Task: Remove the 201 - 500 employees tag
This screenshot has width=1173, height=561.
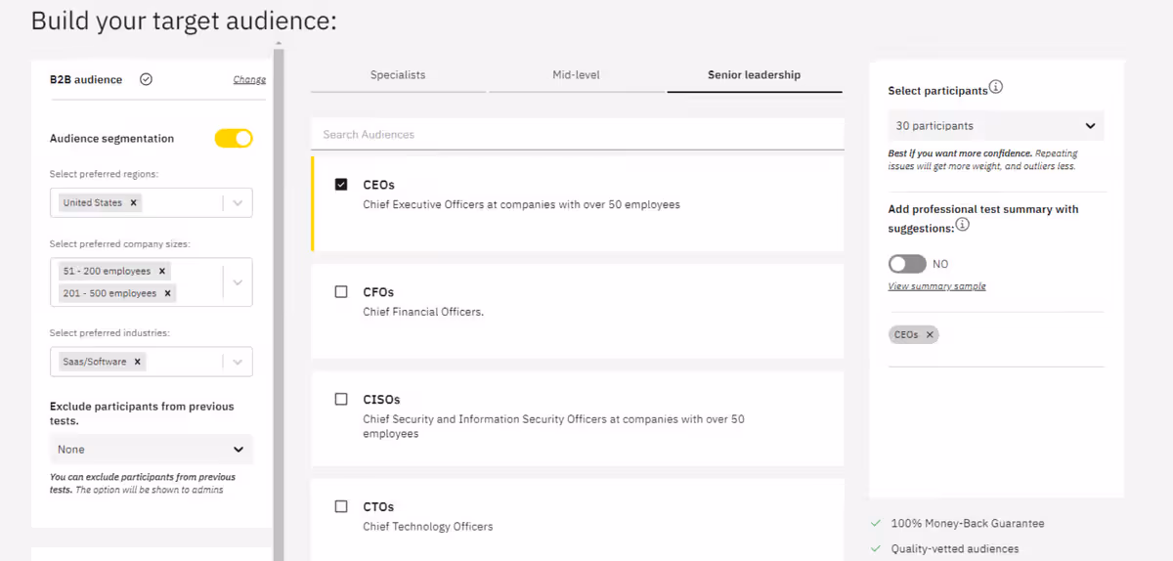Action: [168, 293]
